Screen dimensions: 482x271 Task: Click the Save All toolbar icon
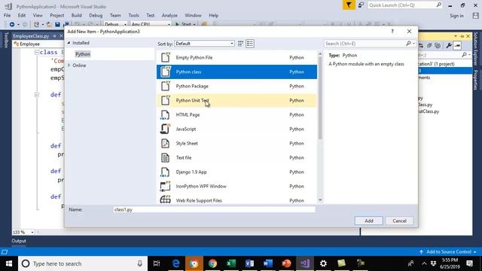click(x=66, y=24)
